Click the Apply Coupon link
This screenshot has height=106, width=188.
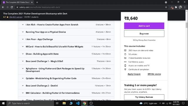134,74
